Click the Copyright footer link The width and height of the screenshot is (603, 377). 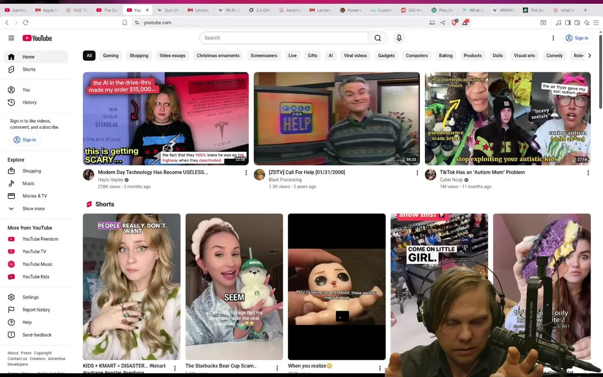[x=43, y=353]
